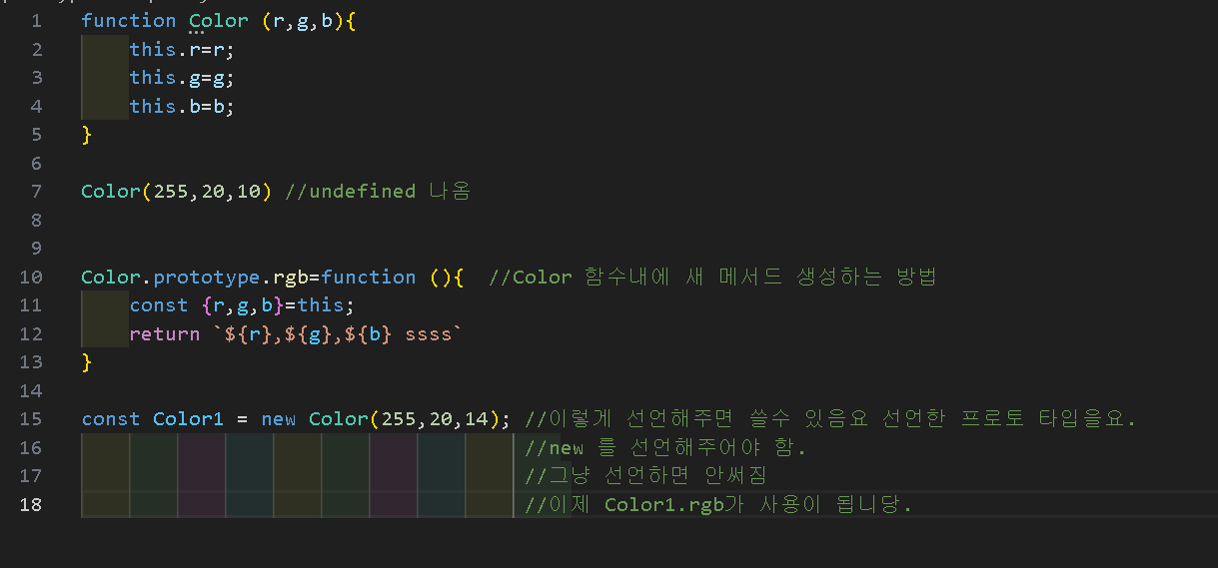Click the Color(255,20,10) call on line 7
This screenshot has width=1218, height=568.
pos(177,192)
